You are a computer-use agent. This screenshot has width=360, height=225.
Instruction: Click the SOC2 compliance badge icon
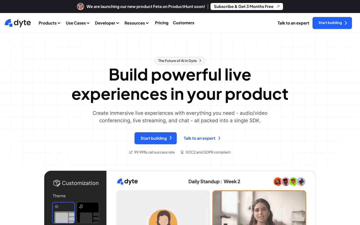tap(182, 152)
